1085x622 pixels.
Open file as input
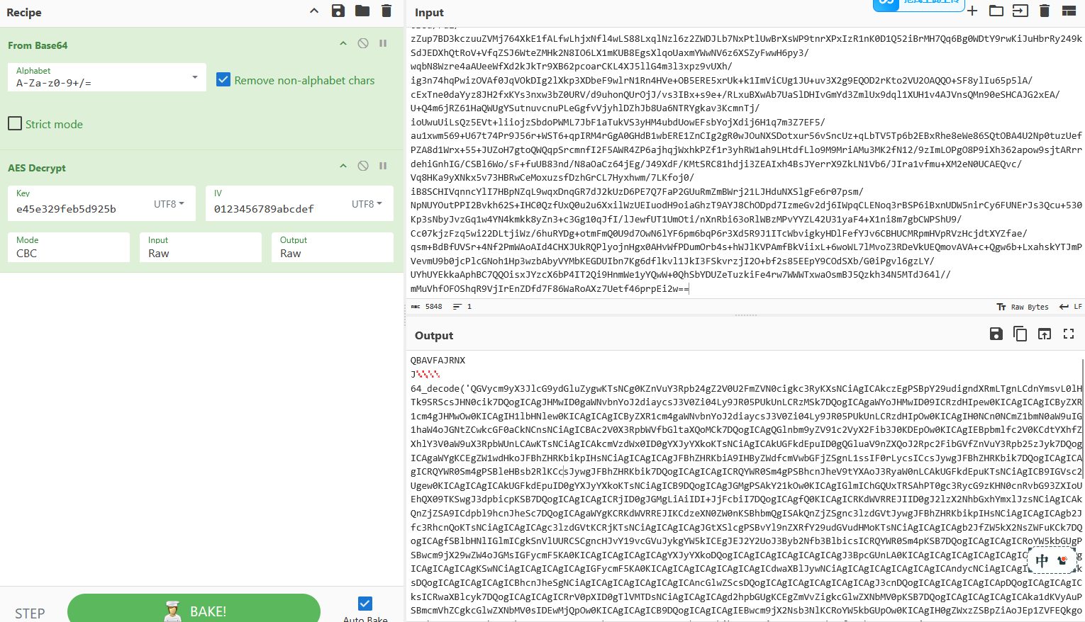click(1020, 11)
